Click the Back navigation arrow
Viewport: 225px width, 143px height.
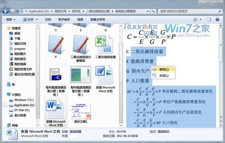pyautogui.click(x=6, y=11)
